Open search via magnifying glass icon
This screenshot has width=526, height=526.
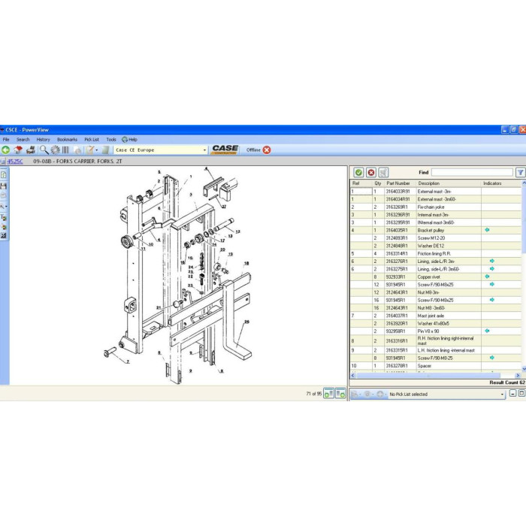tap(44, 150)
